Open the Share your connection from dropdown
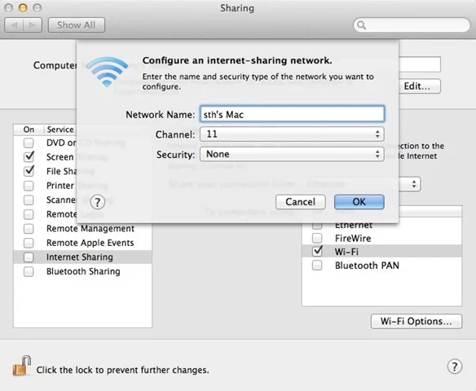The height and width of the screenshot is (391, 476). click(x=409, y=184)
